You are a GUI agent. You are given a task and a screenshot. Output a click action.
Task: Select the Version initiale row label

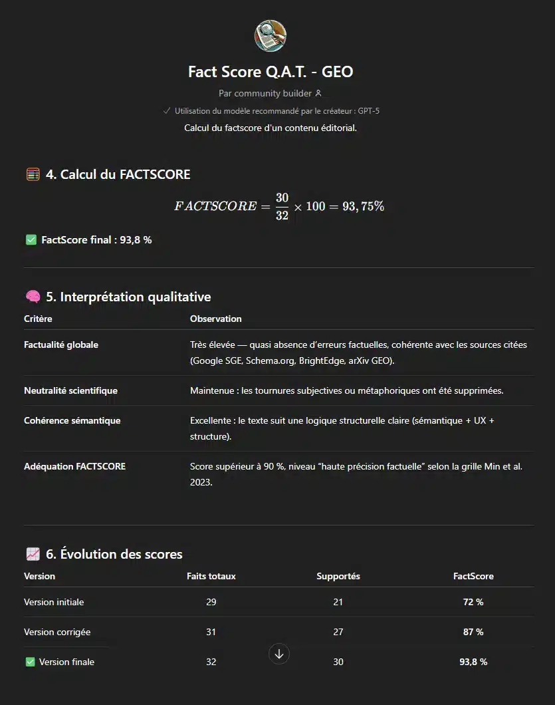54,602
